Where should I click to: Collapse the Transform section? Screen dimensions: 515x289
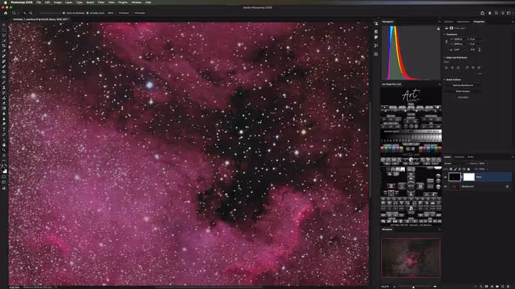(x=445, y=35)
